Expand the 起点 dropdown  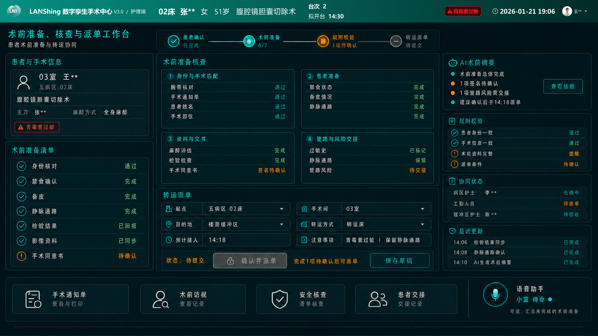coord(282,209)
